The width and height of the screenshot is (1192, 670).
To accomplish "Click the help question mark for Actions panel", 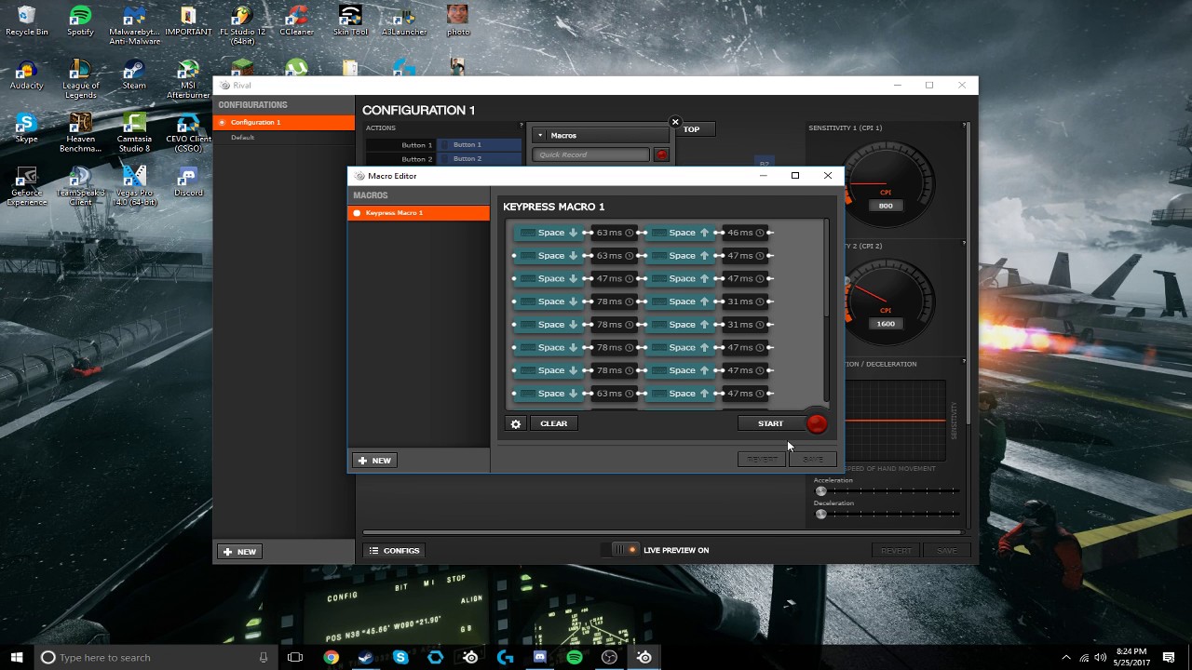I will pyautogui.click(x=521, y=126).
